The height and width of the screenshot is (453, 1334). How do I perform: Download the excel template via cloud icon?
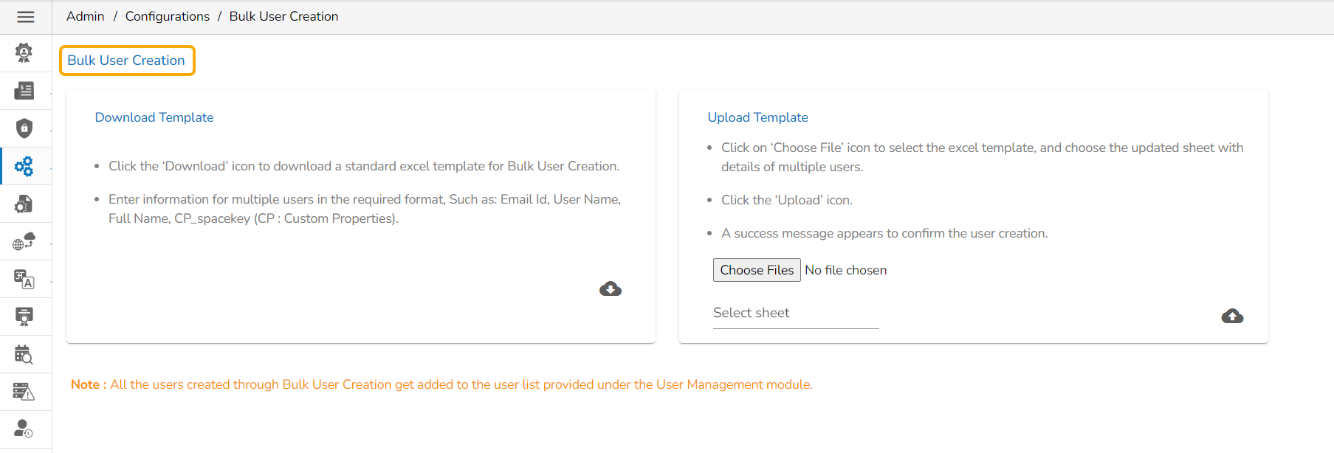(x=611, y=289)
